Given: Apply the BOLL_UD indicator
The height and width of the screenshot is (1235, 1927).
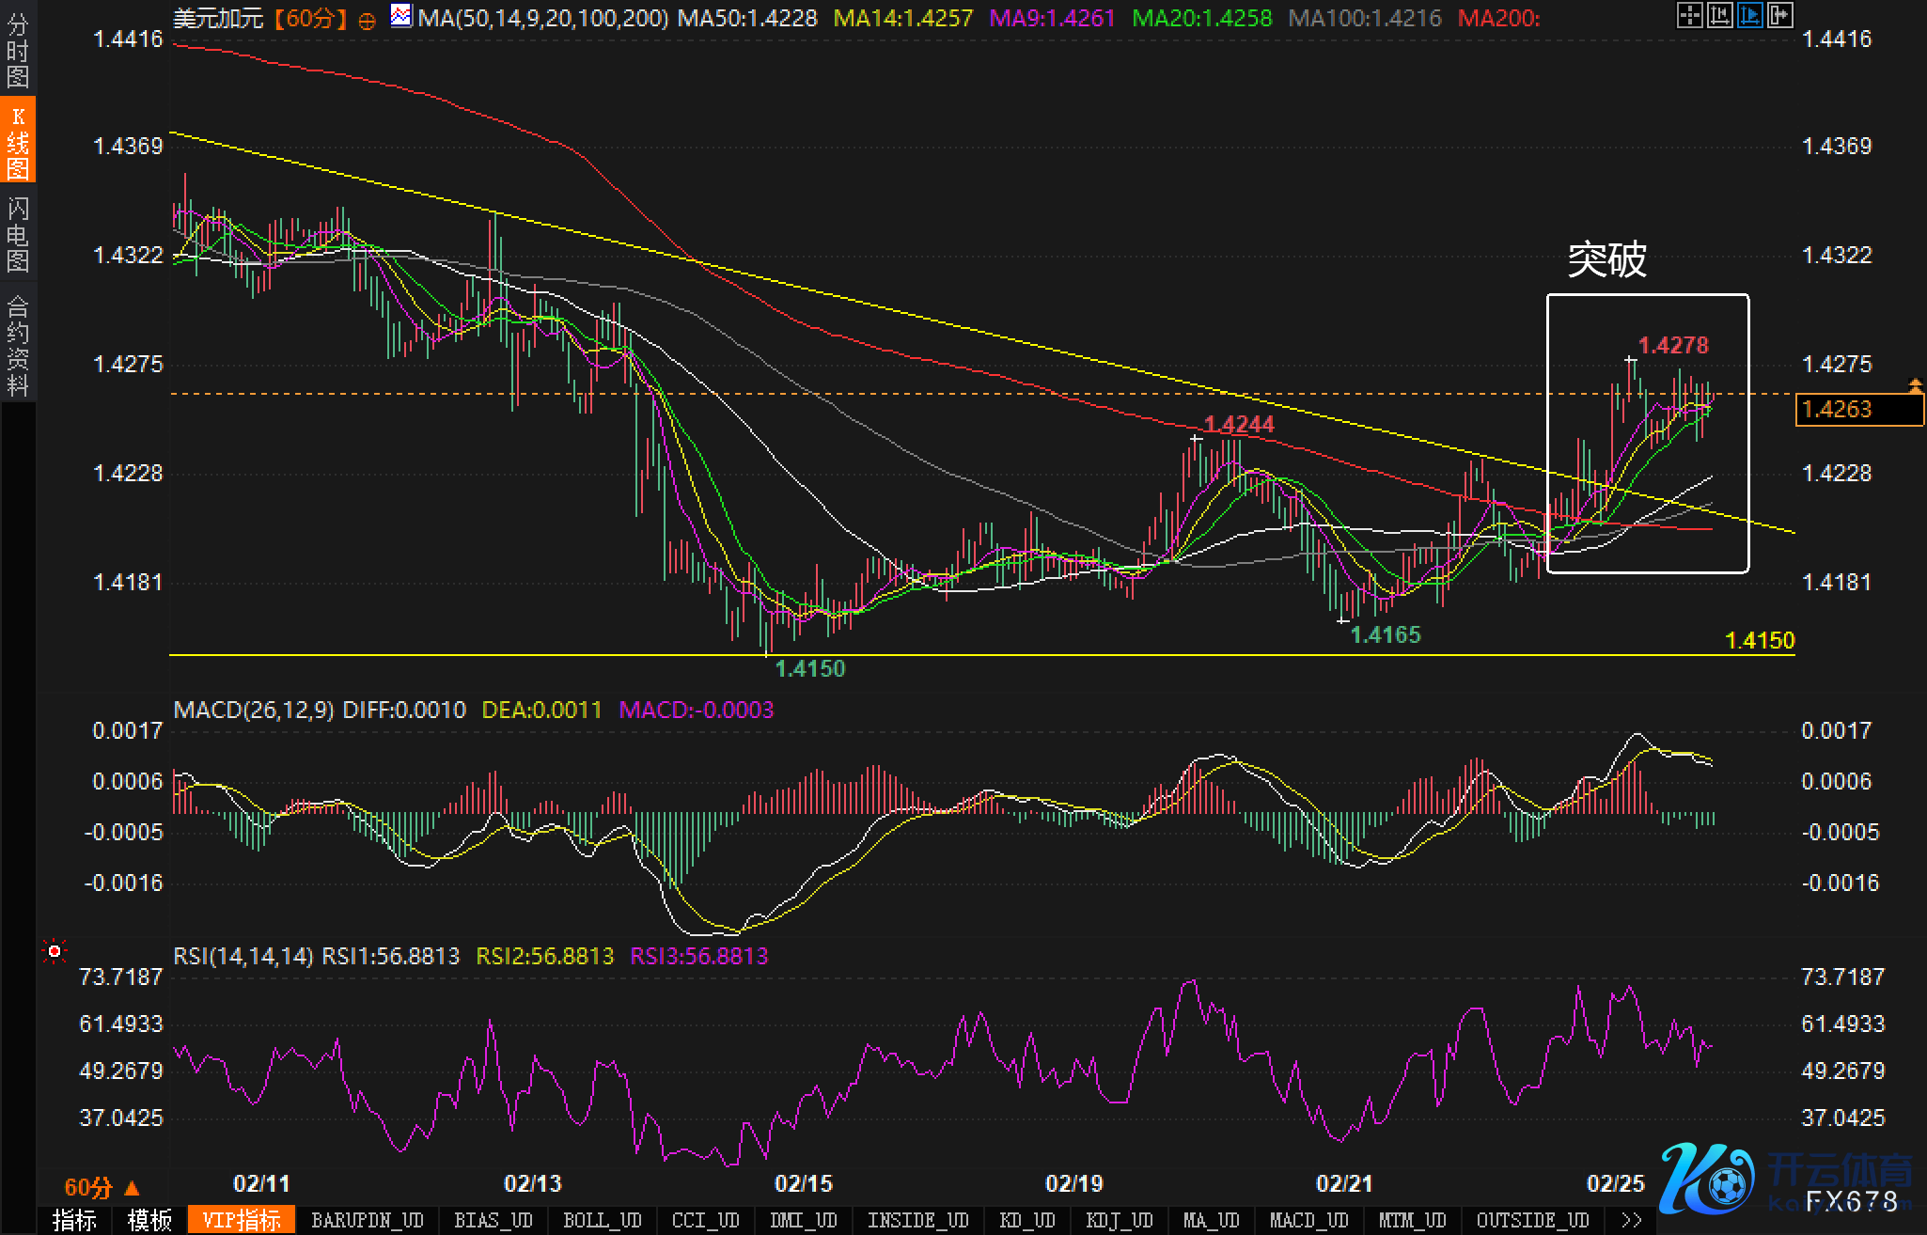Looking at the screenshot, I should coord(602,1220).
